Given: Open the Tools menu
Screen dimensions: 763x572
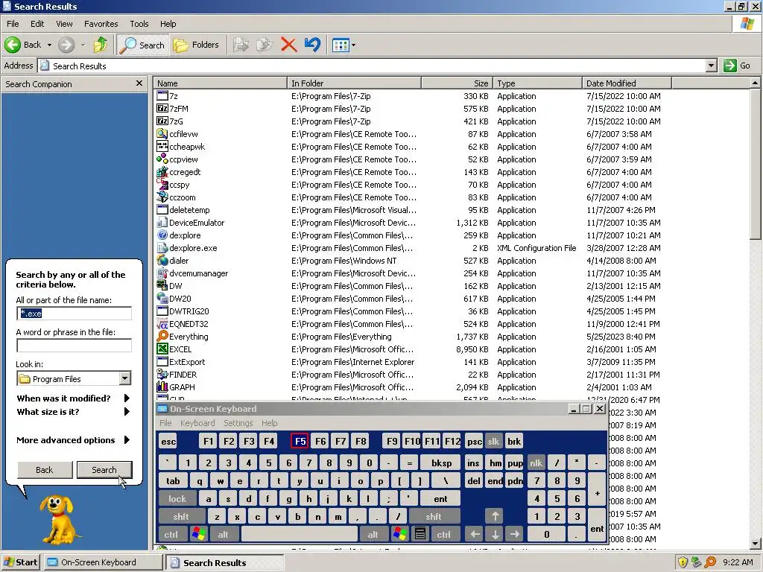Looking at the screenshot, I should coord(139,24).
